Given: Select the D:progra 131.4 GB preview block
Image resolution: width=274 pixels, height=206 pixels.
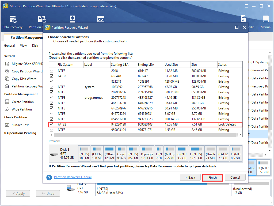Looking at the screenshot, I should (x=147, y=154).
